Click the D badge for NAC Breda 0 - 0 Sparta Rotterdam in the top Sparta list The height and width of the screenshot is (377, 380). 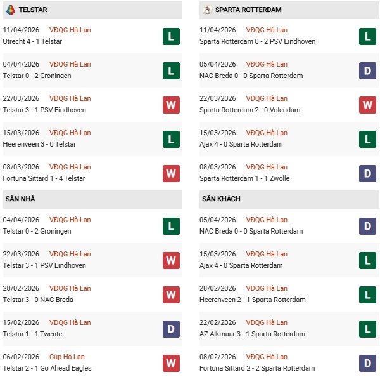pyautogui.click(x=367, y=70)
